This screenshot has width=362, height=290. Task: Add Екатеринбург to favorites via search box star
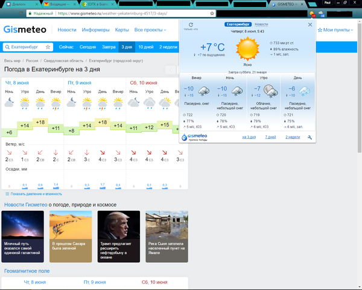(48, 47)
